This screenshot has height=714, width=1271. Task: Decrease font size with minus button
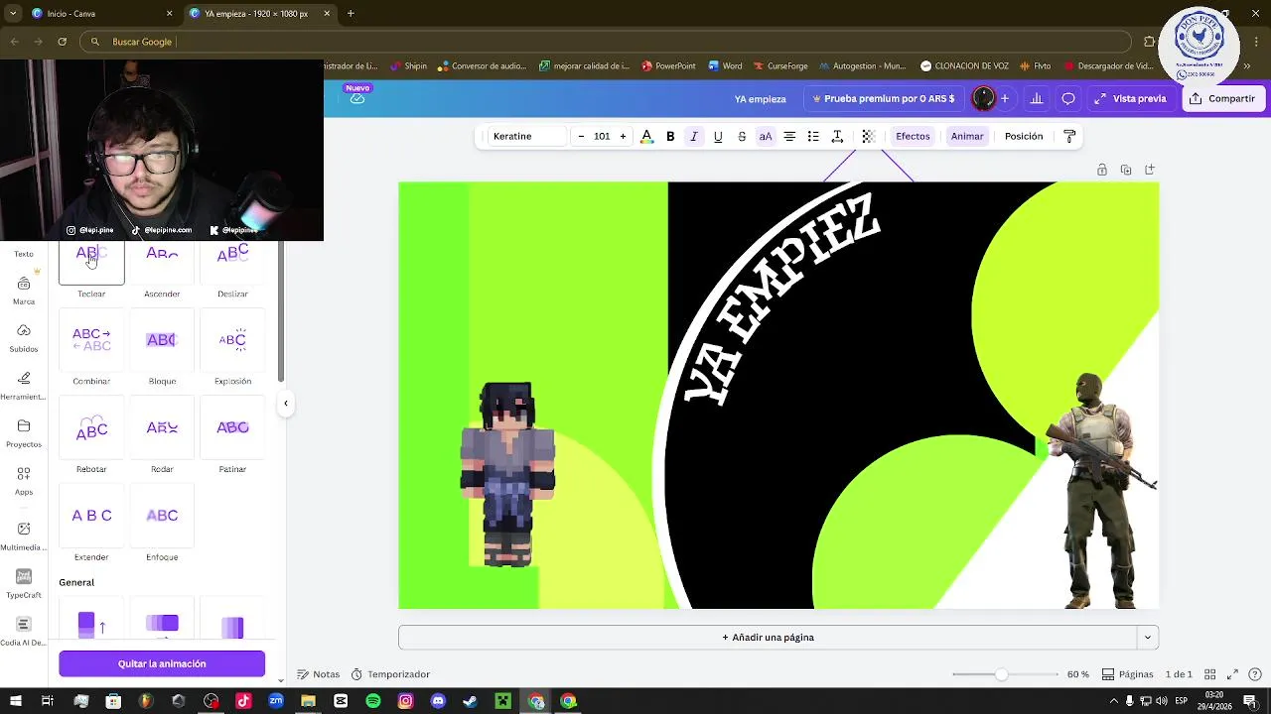click(x=581, y=136)
